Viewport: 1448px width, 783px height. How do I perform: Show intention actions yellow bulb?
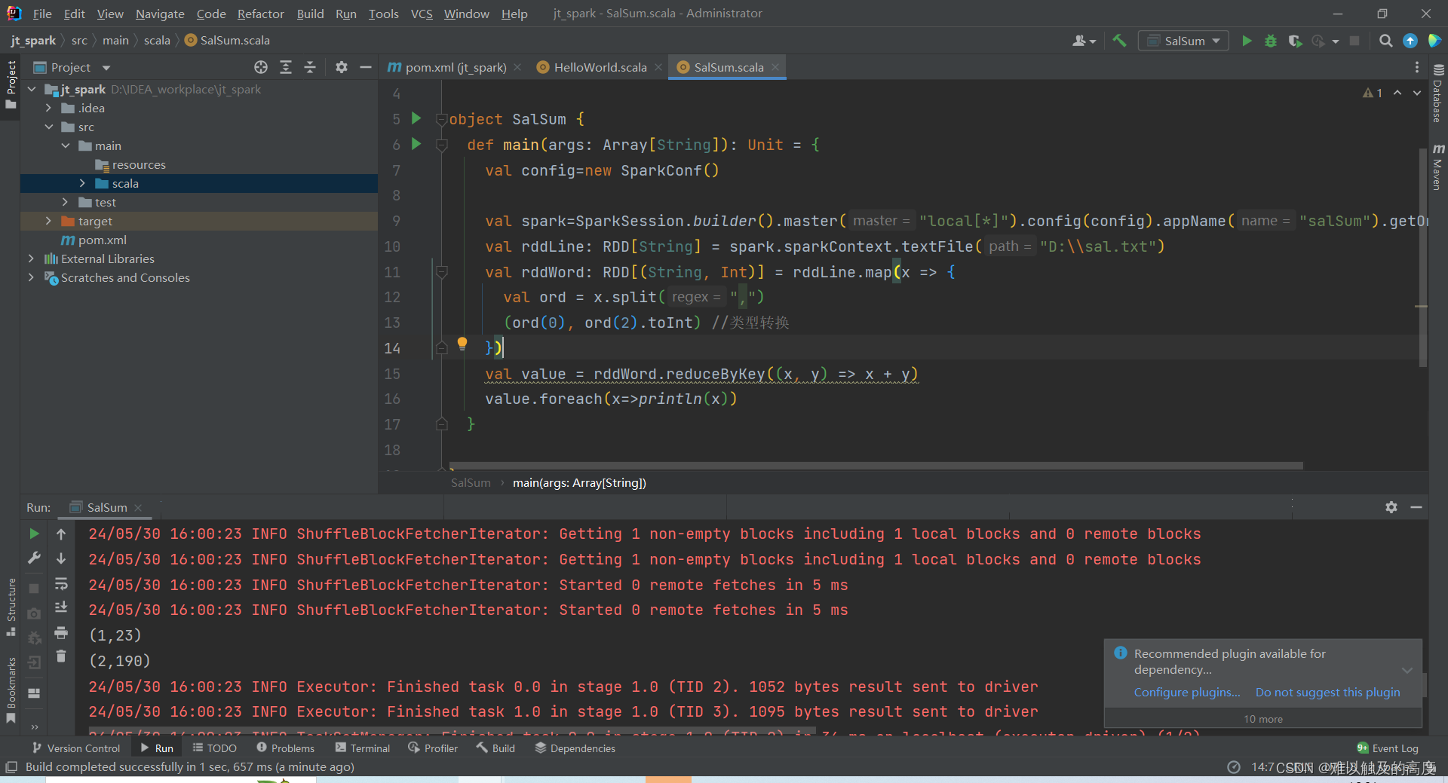pos(462,344)
